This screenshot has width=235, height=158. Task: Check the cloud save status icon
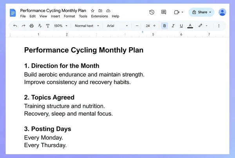click(x=108, y=11)
